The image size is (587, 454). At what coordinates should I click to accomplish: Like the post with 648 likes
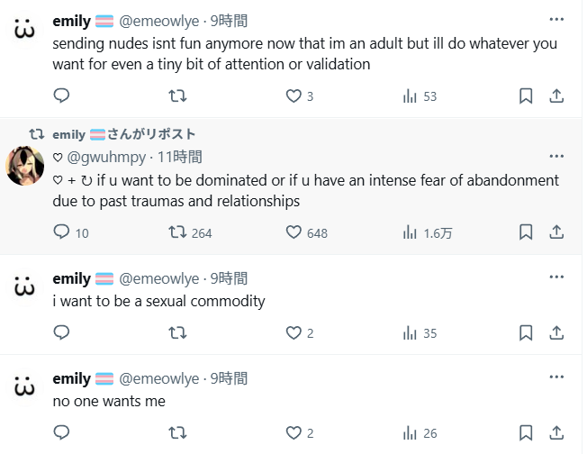pos(307,232)
